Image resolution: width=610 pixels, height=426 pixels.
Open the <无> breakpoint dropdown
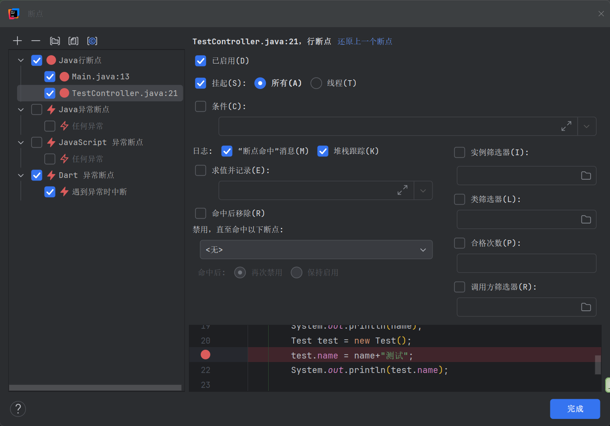[316, 249]
